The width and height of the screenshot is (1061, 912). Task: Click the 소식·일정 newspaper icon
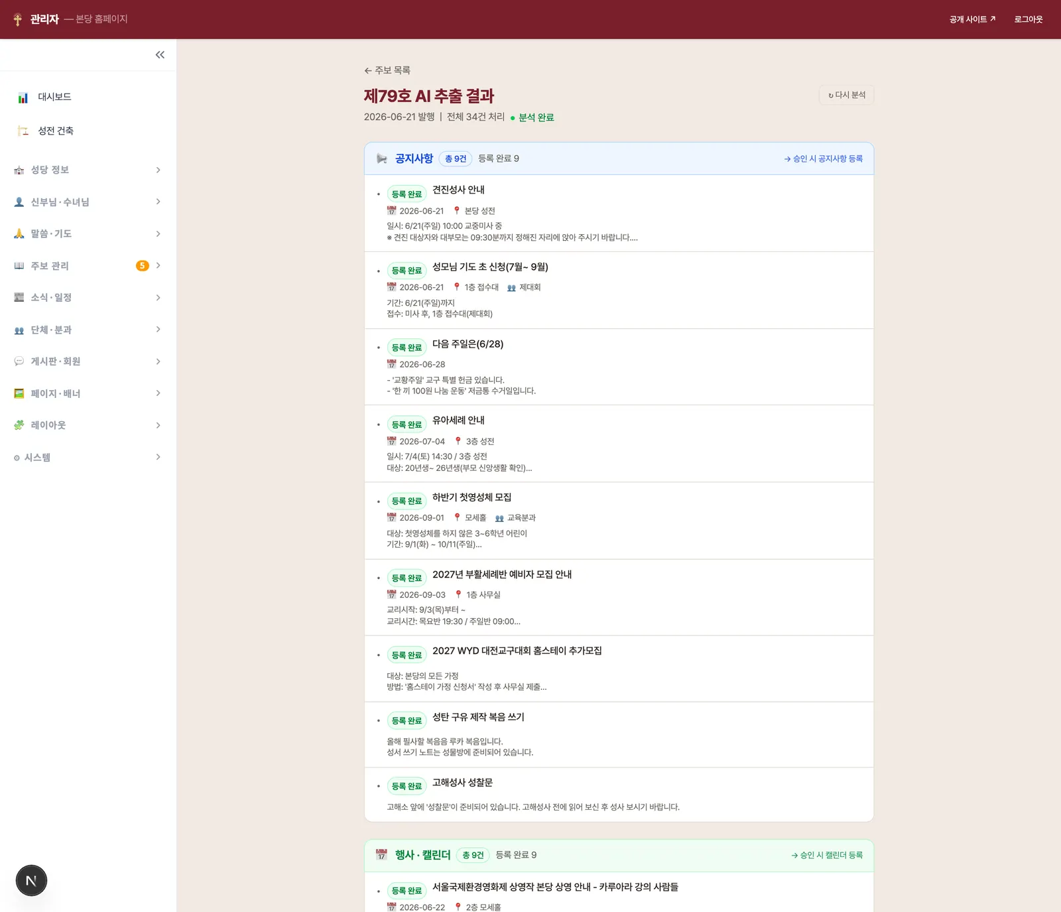pyautogui.click(x=19, y=298)
